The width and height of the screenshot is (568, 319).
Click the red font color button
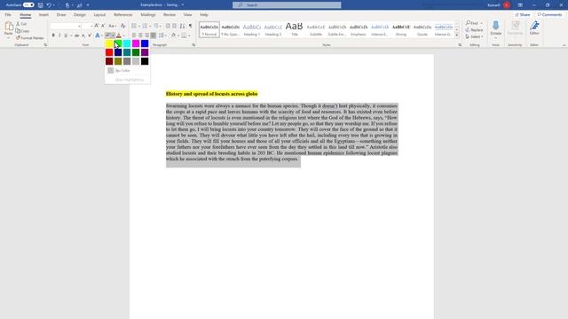(x=118, y=35)
